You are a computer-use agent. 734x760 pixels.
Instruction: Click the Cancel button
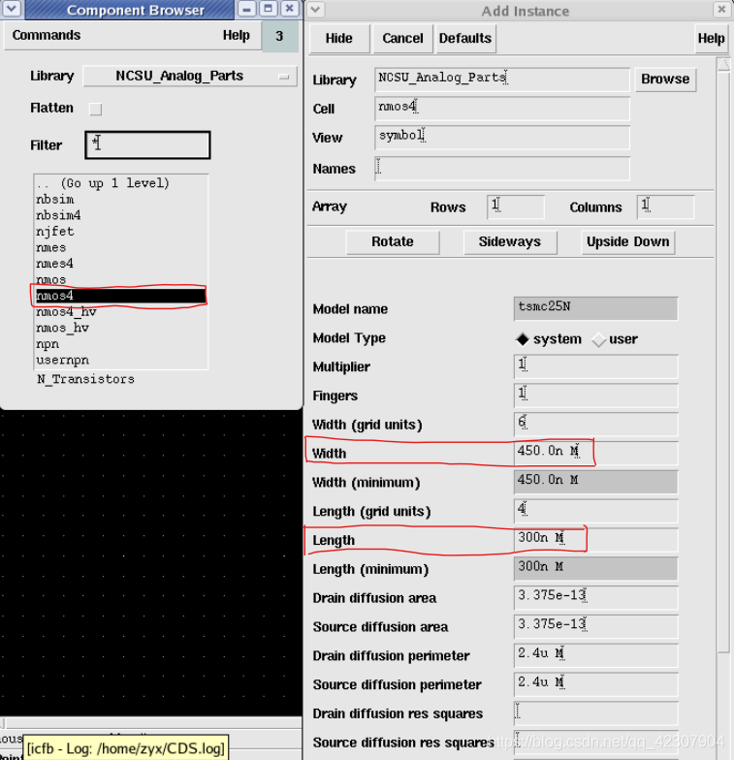[402, 39]
